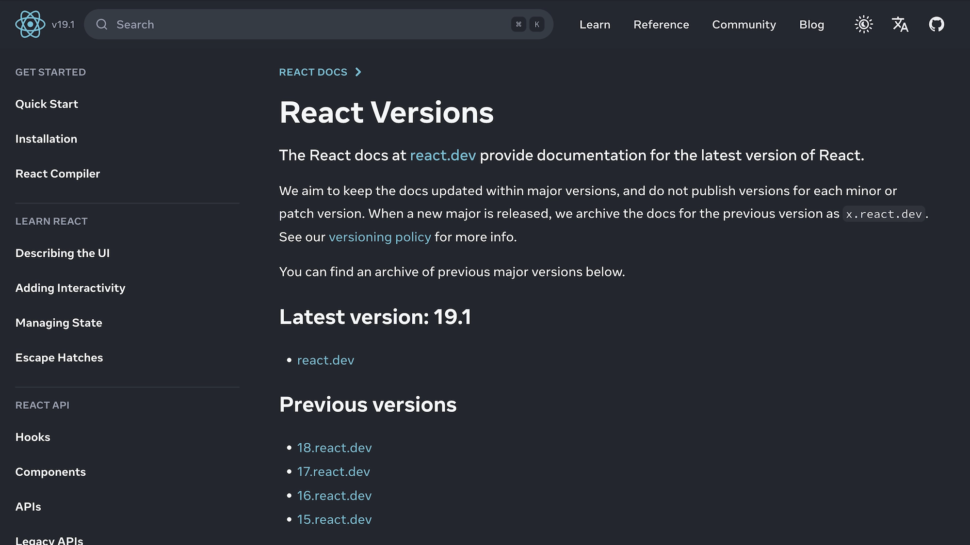This screenshot has width=970, height=545.
Task: Open the translations language icon
Action: 900,24
